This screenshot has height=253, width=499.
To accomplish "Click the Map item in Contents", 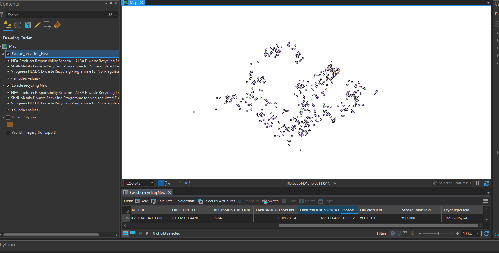I will pyautogui.click(x=13, y=46).
